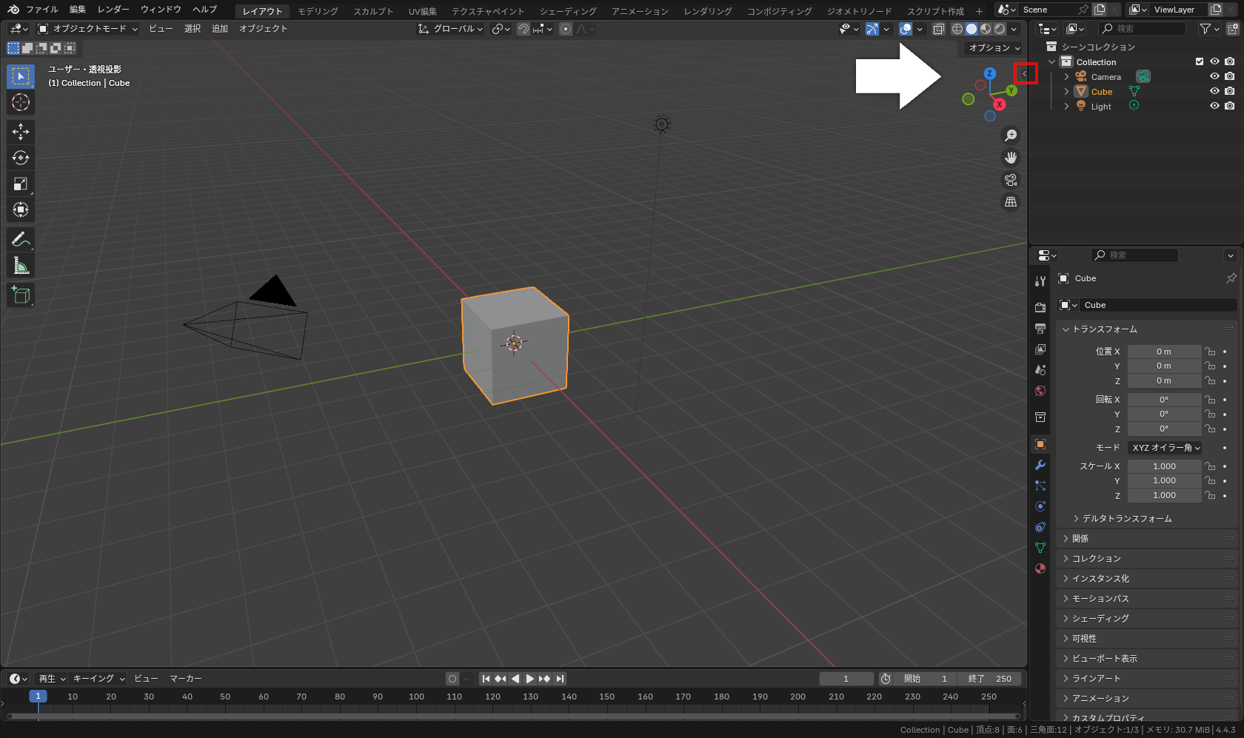Open the レンダー menu

[x=113, y=10]
